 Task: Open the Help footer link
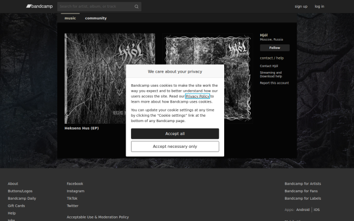(12, 213)
